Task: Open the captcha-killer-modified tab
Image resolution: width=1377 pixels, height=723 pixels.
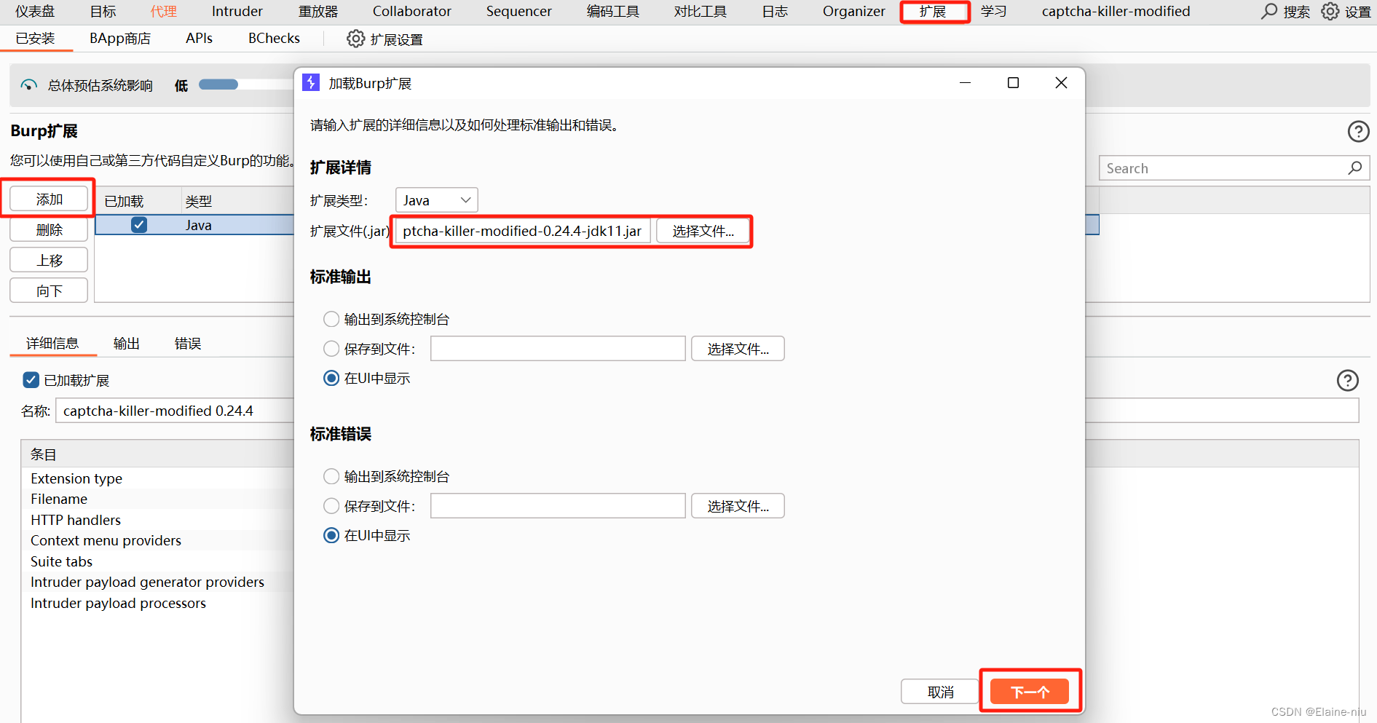Action: coord(1116,11)
